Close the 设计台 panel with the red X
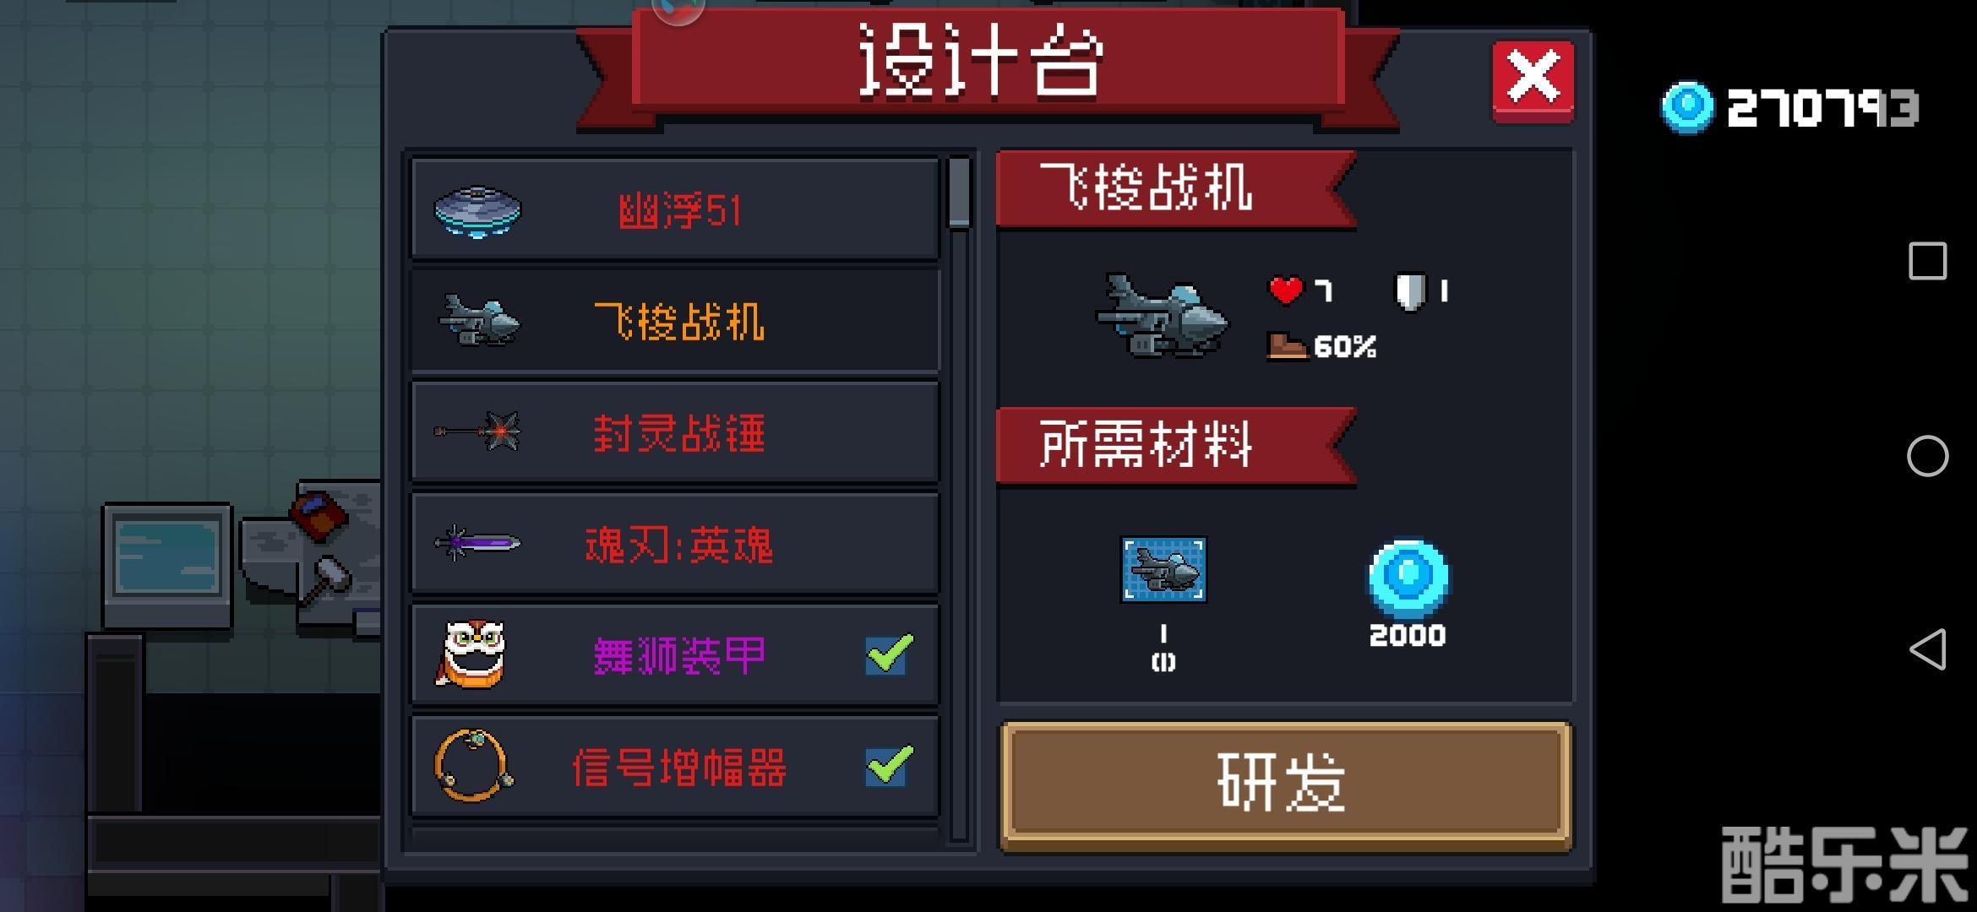Screen dimensions: 1977x912 pyautogui.click(x=1533, y=81)
